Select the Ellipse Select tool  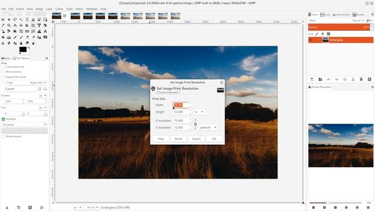point(9,19)
